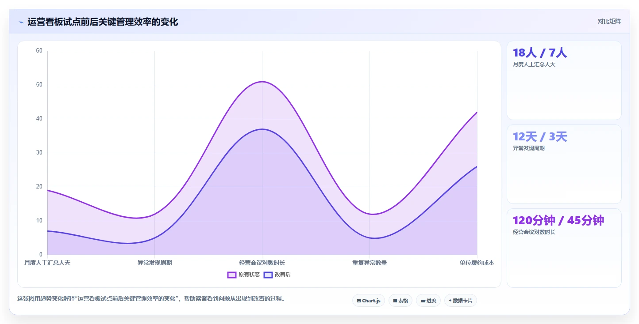Click the 单位履约成本 x-axis label
The width and height of the screenshot is (639, 324).
click(477, 263)
